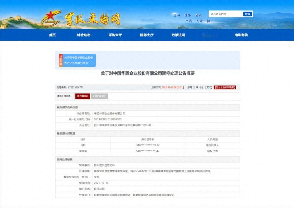Click the suspension date 2025-12-18
The image size is (294, 208).
point(101,183)
